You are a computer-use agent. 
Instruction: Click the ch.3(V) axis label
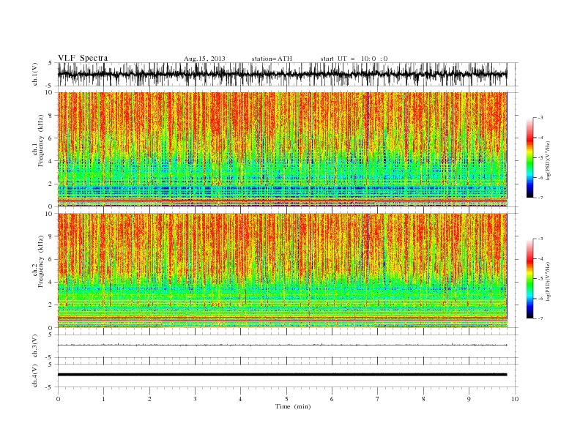point(35,346)
